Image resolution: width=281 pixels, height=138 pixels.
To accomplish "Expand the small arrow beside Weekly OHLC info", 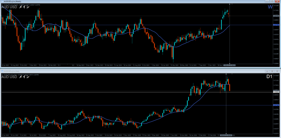I will [2, 5].
